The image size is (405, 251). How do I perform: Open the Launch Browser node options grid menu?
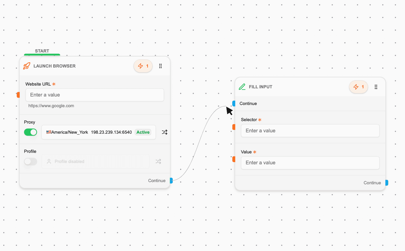click(160, 66)
